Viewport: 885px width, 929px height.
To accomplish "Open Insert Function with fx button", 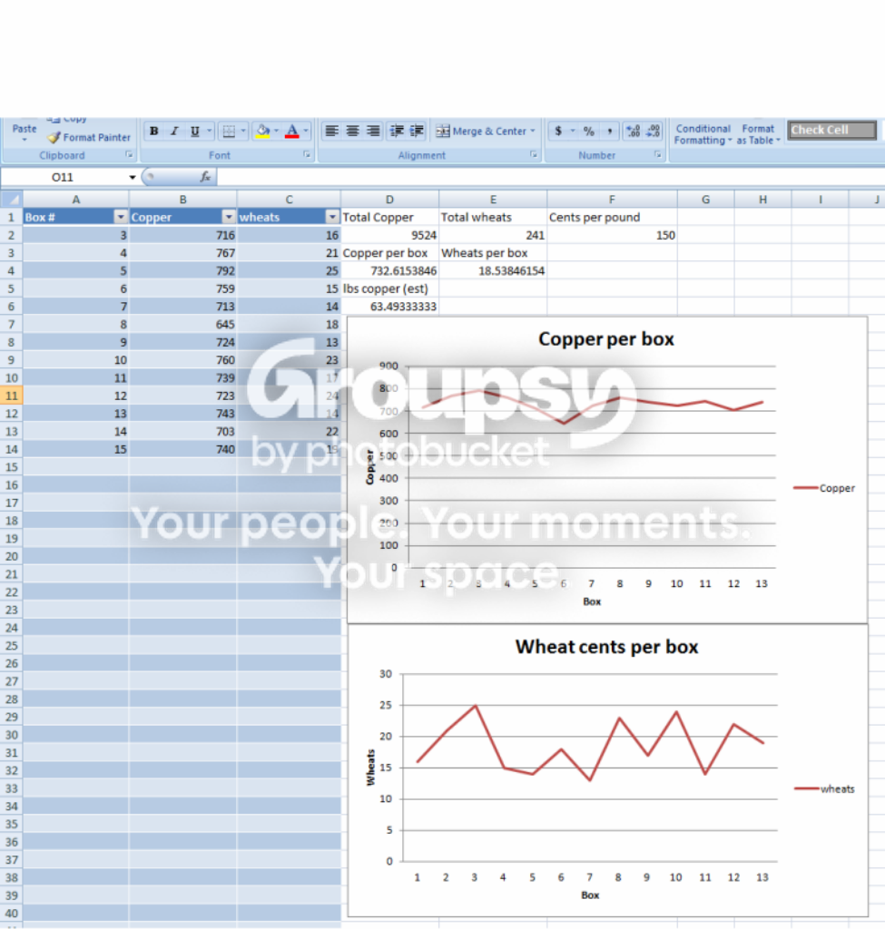I will tap(205, 177).
